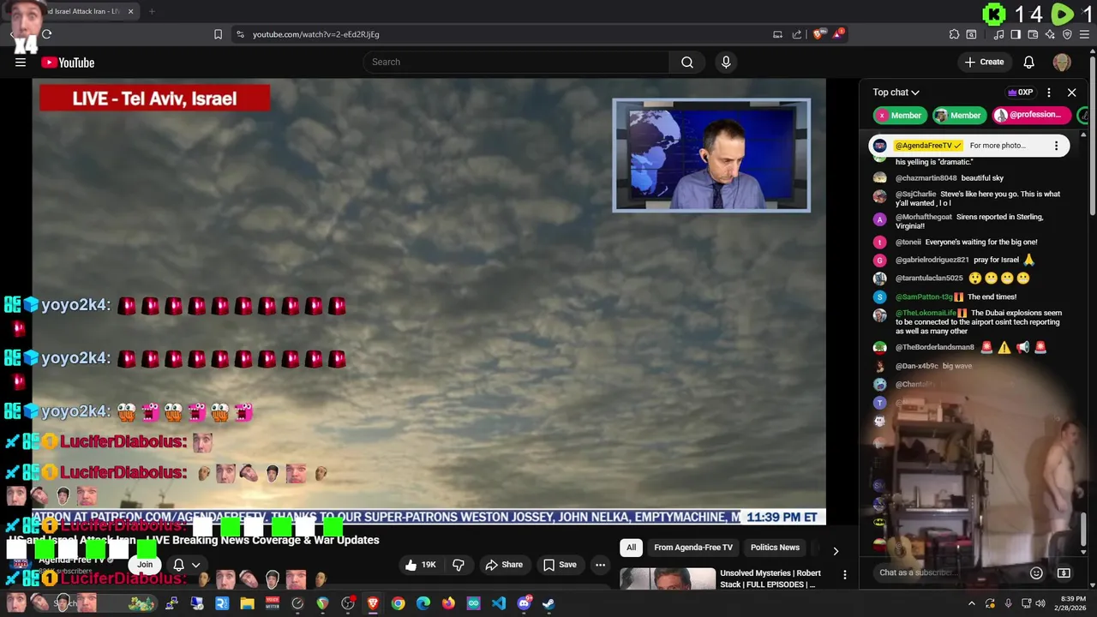Bookmark this page in the address bar
The image size is (1097, 617).
[218, 34]
